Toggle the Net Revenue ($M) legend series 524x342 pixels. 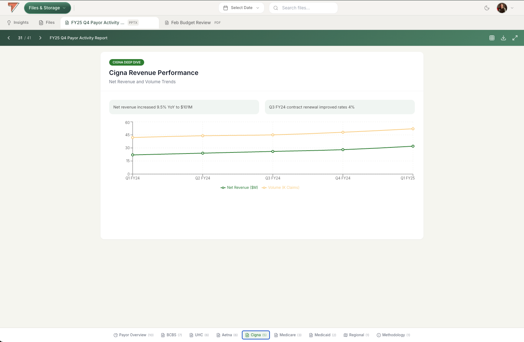click(x=239, y=188)
